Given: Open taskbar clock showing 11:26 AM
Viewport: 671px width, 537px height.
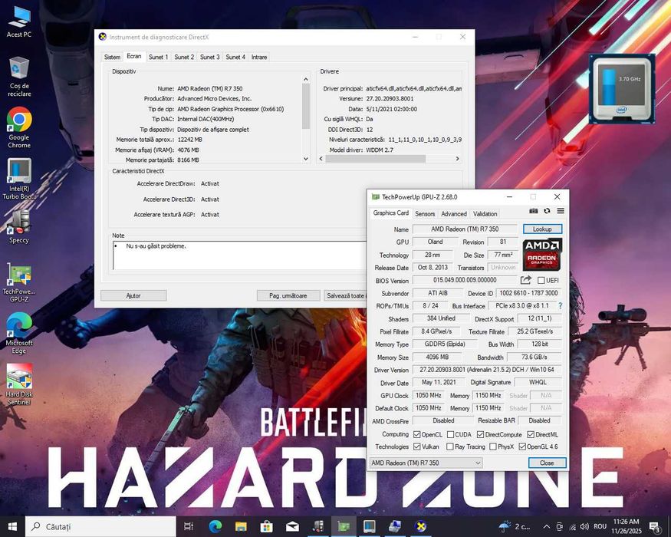Looking at the screenshot, I should click(x=627, y=526).
